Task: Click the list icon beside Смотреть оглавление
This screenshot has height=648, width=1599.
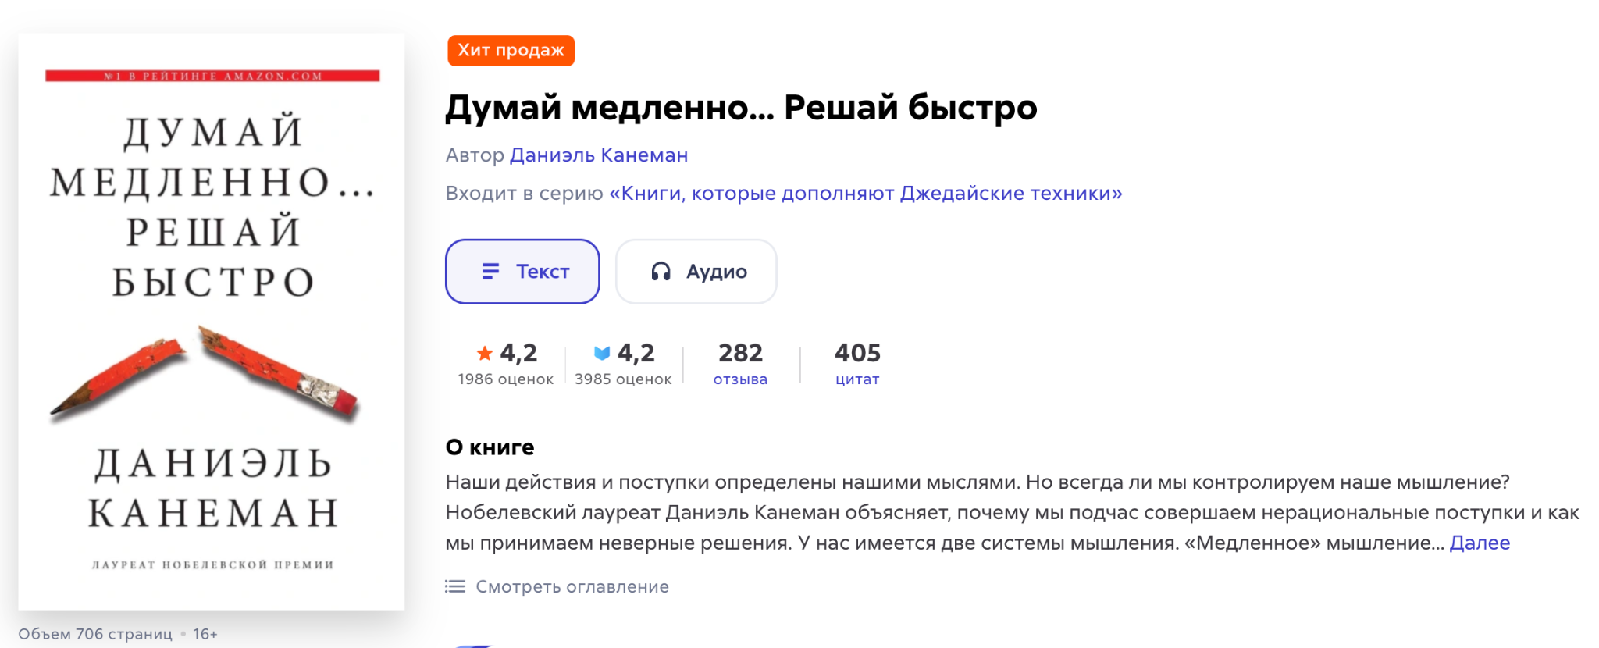Action: point(455,586)
